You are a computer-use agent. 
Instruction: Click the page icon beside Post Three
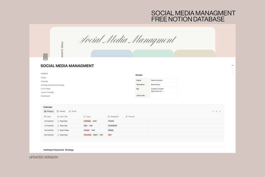coord(58,130)
